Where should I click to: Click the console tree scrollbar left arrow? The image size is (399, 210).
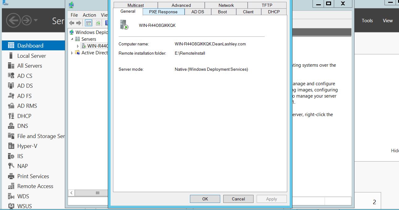coord(72,193)
